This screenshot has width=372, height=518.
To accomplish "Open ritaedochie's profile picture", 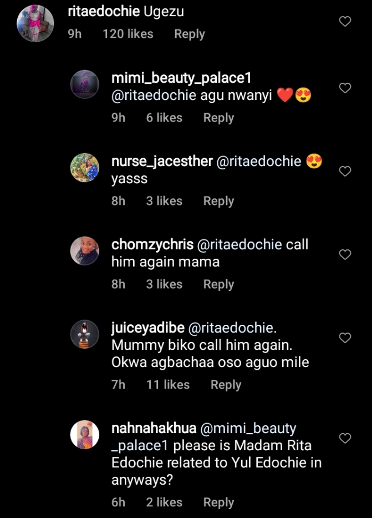I will [x=35, y=23].
